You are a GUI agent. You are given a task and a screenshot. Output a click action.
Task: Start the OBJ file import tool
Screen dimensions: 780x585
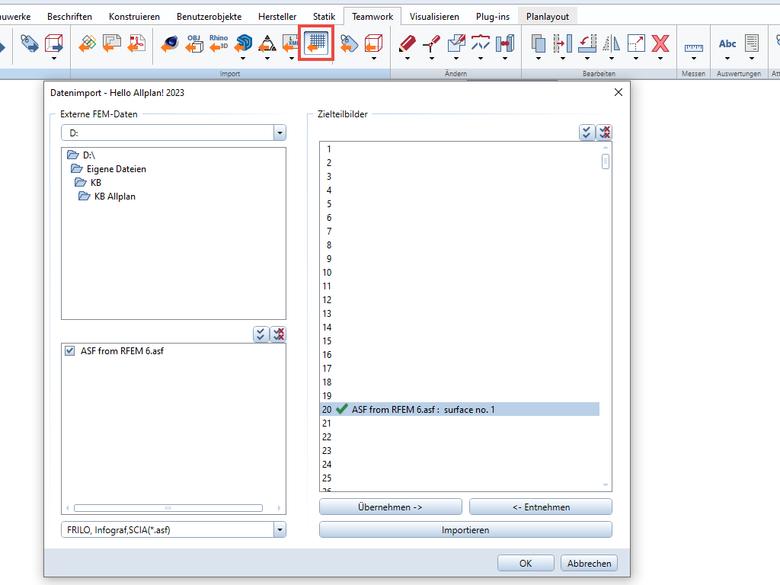point(193,43)
